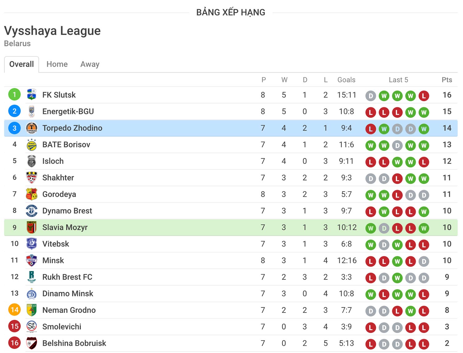
Task: Open the Rukh Brest FC team link
Action: pyautogui.click(x=67, y=277)
